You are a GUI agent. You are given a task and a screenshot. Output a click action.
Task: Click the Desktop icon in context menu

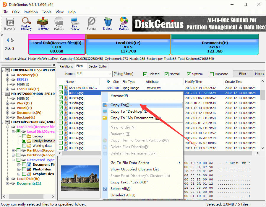[105, 111]
